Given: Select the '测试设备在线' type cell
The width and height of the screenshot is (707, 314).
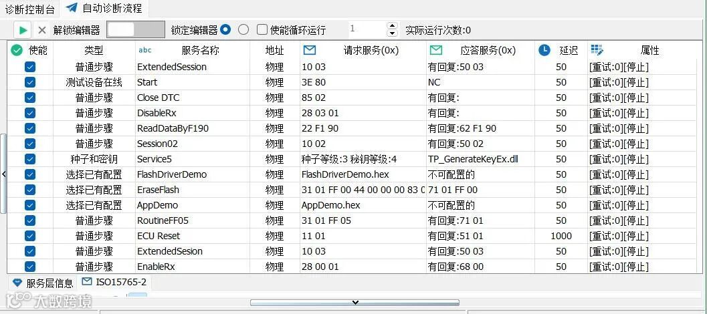Looking at the screenshot, I should click(x=94, y=82).
